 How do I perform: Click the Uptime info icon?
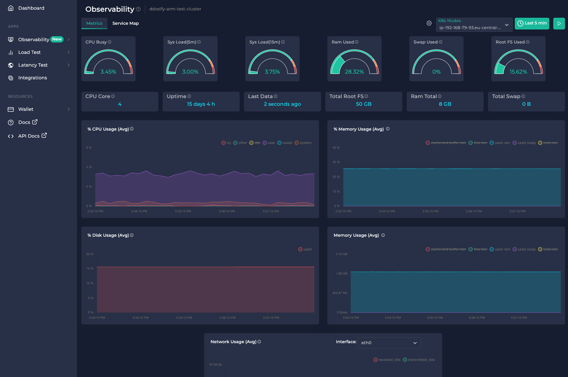(189, 96)
